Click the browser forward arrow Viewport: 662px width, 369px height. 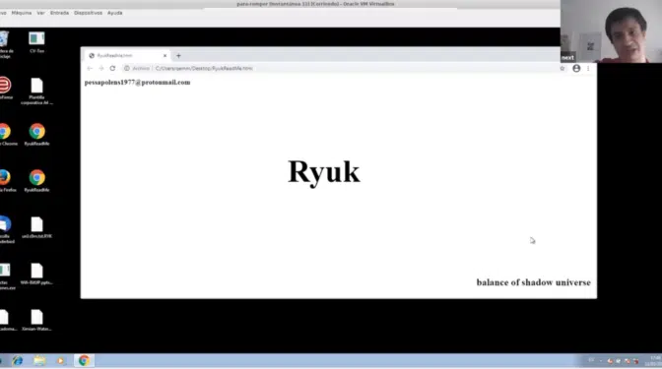pyautogui.click(x=100, y=68)
